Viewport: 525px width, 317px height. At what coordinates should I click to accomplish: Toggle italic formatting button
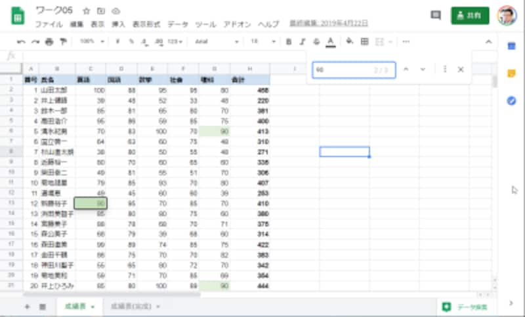click(303, 42)
